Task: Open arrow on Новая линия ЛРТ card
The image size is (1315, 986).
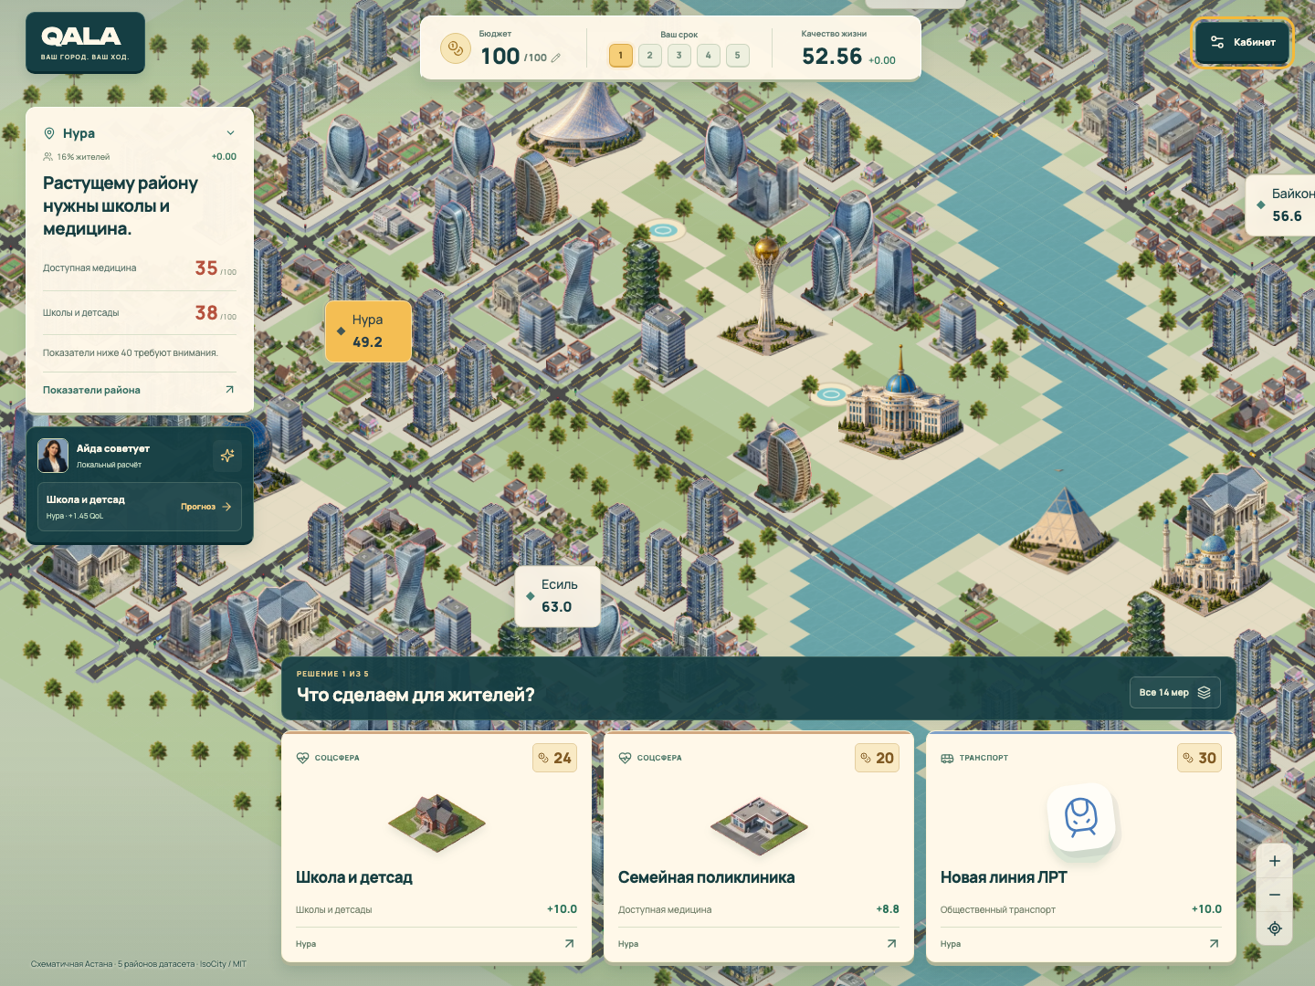Action: coord(1214,944)
